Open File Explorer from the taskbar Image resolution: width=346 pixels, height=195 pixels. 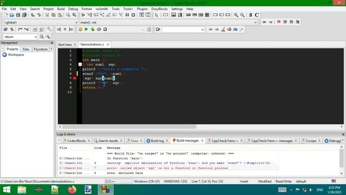[x=22, y=190]
